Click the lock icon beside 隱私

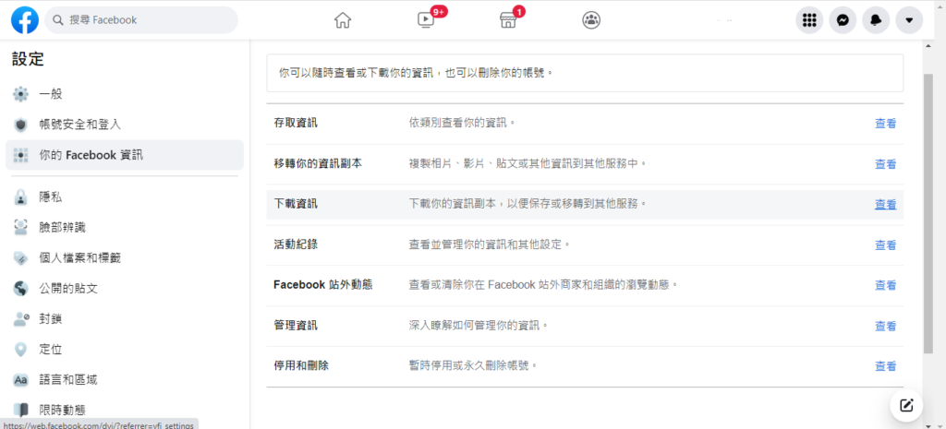pyautogui.click(x=21, y=197)
